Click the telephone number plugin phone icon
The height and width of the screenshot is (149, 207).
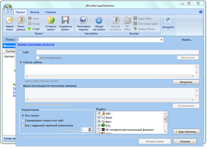click(x=103, y=130)
